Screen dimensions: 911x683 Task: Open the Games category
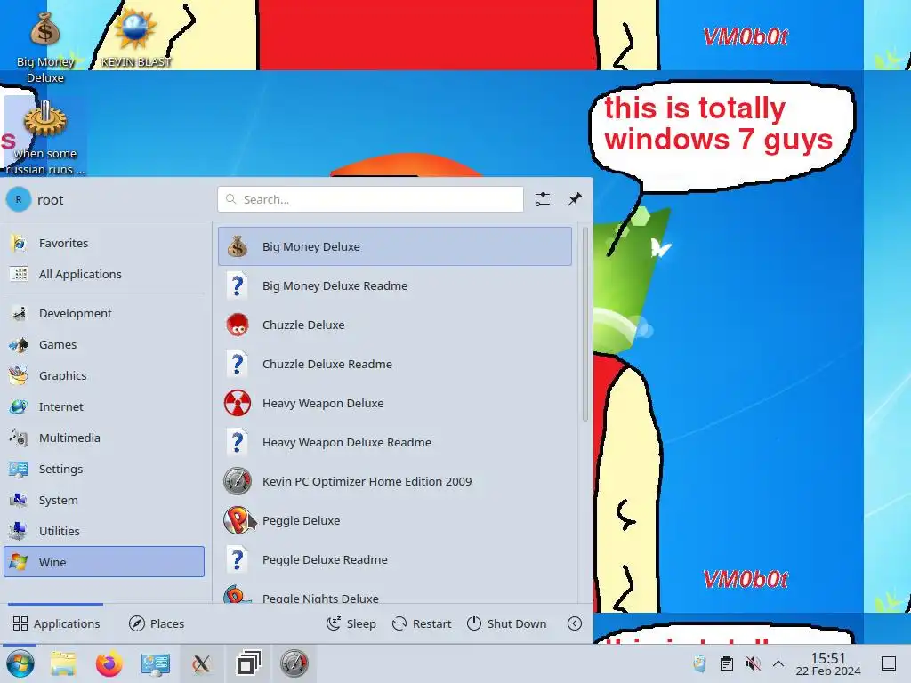pos(104,344)
